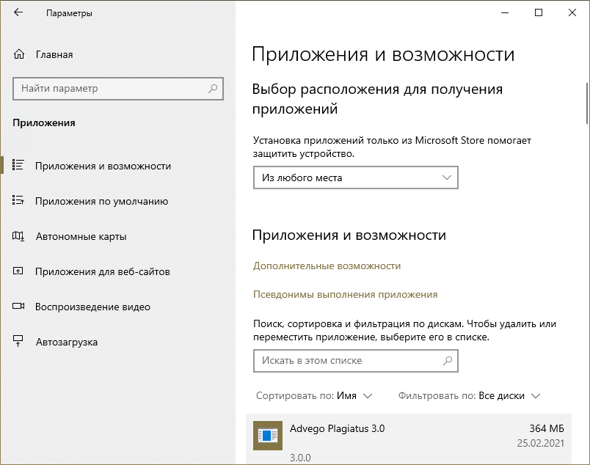Open Фильтровать по: Все диски filter dropdown

469,395
